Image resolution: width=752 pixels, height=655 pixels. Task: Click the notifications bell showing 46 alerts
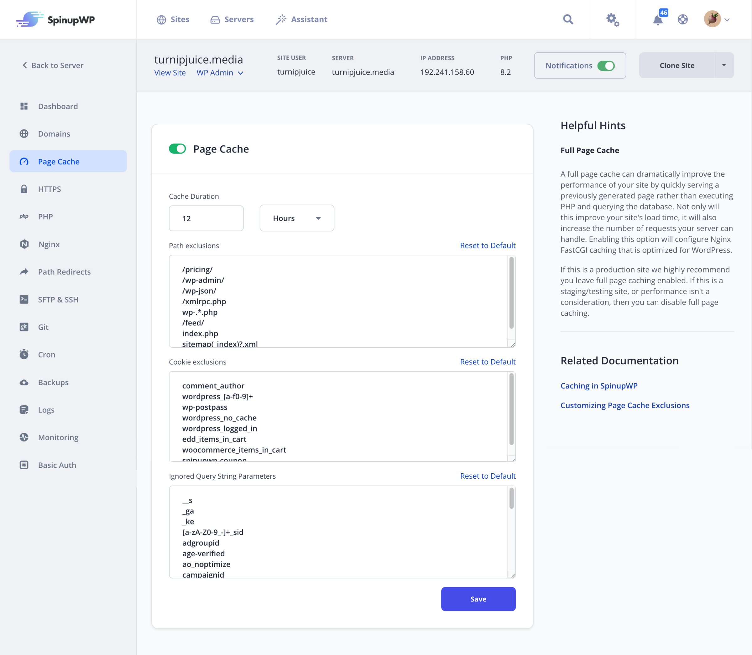click(657, 20)
